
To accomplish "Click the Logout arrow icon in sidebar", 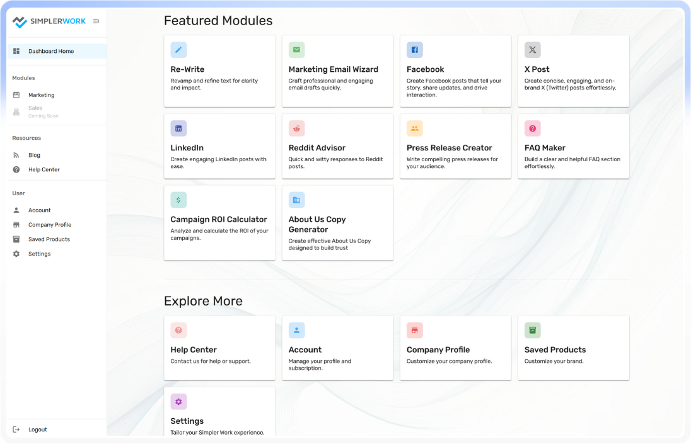I will (x=16, y=430).
